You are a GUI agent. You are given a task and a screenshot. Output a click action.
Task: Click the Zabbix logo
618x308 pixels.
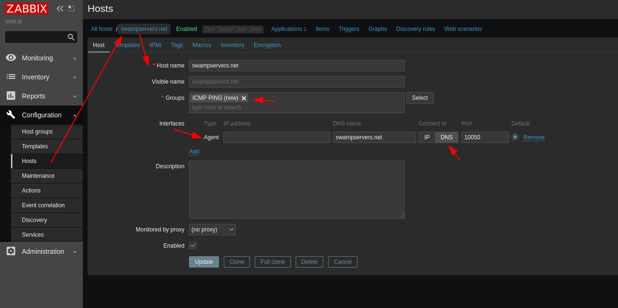27,9
